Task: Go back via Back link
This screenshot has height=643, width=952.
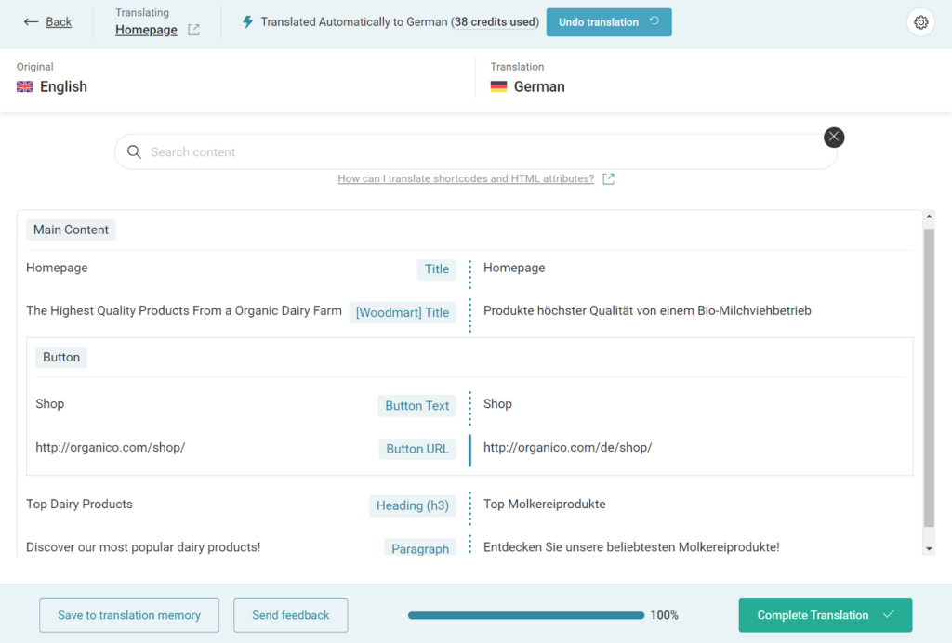Action: pyautogui.click(x=59, y=22)
